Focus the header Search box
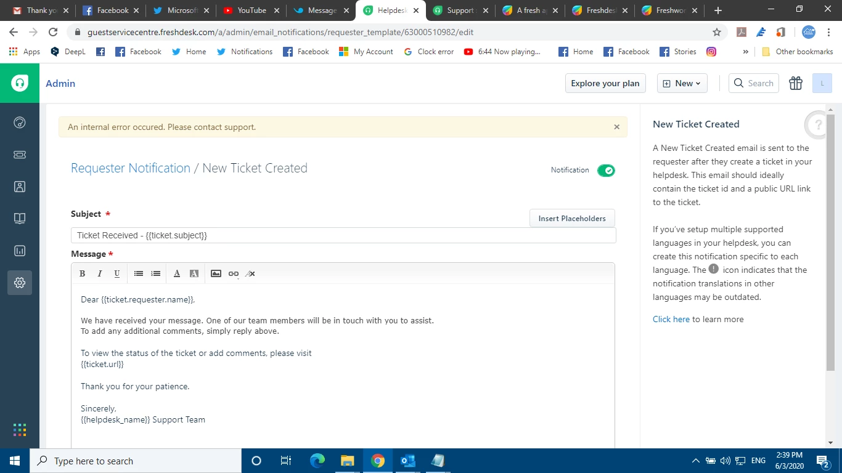Image resolution: width=842 pixels, height=473 pixels. (754, 83)
